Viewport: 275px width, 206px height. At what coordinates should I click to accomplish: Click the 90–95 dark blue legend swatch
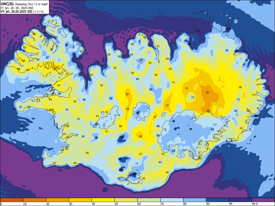coord(218,200)
